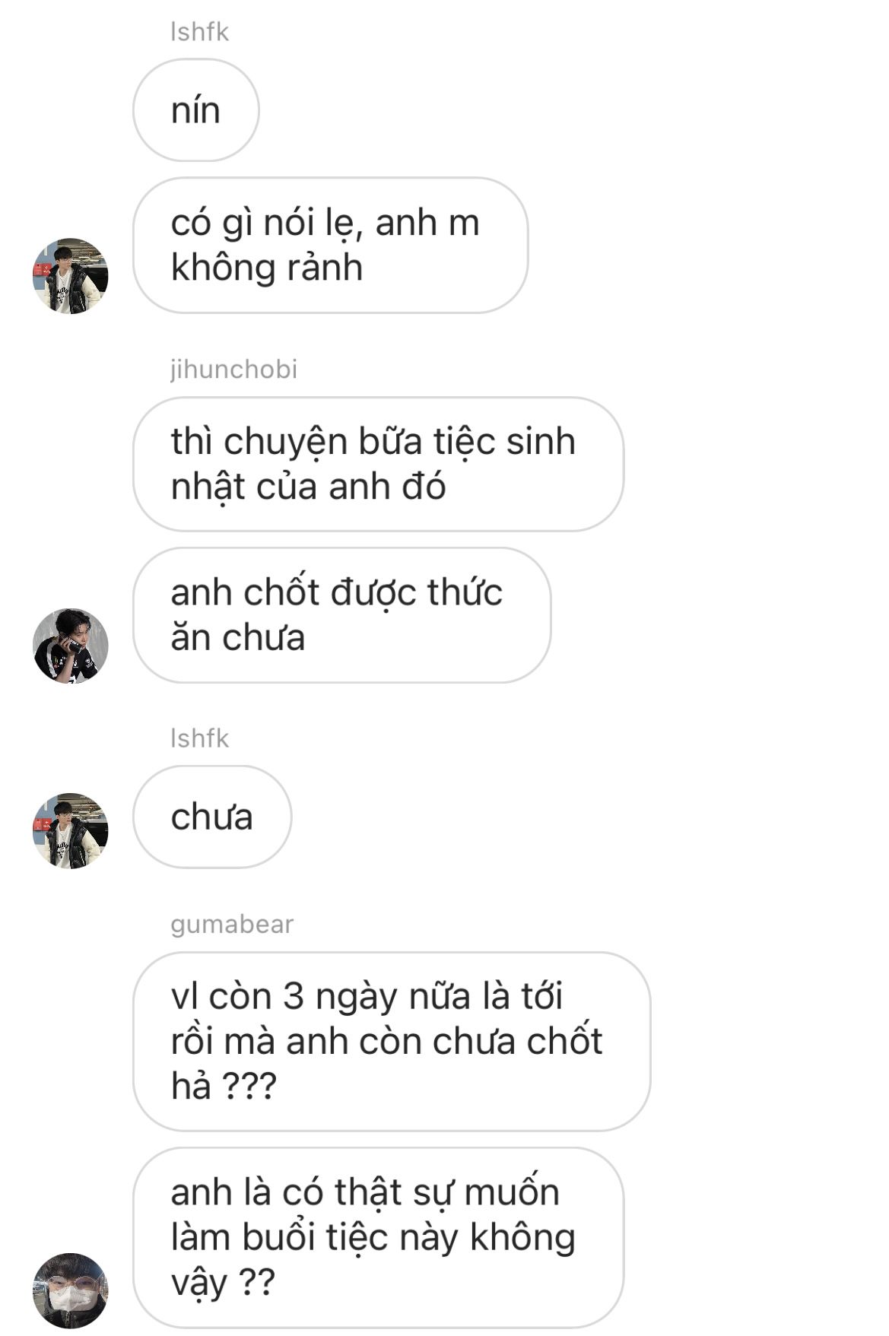Open the gumabear username label
The width and height of the screenshot is (889, 1336).
click(232, 925)
